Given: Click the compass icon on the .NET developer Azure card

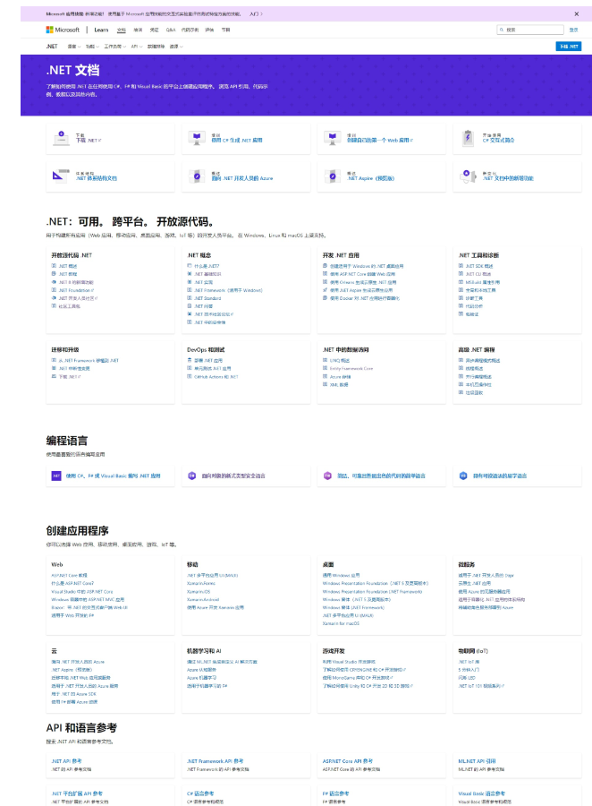Looking at the screenshot, I should tap(197, 176).
